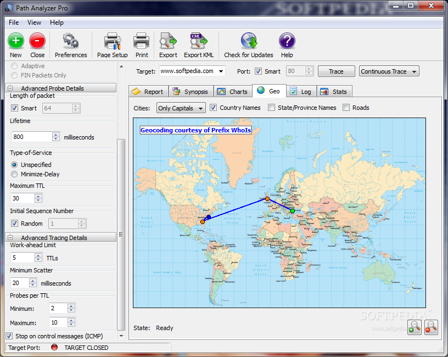Switch to the Stats tab
Image resolution: width=448 pixels, height=357 pixels.
[x=334, y=92]
